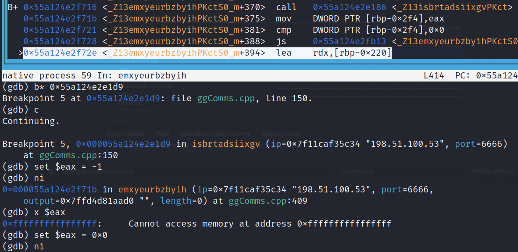
Task: Select address 0x55a124e2f728 in disassembly
Action: [x=60, y=42]
